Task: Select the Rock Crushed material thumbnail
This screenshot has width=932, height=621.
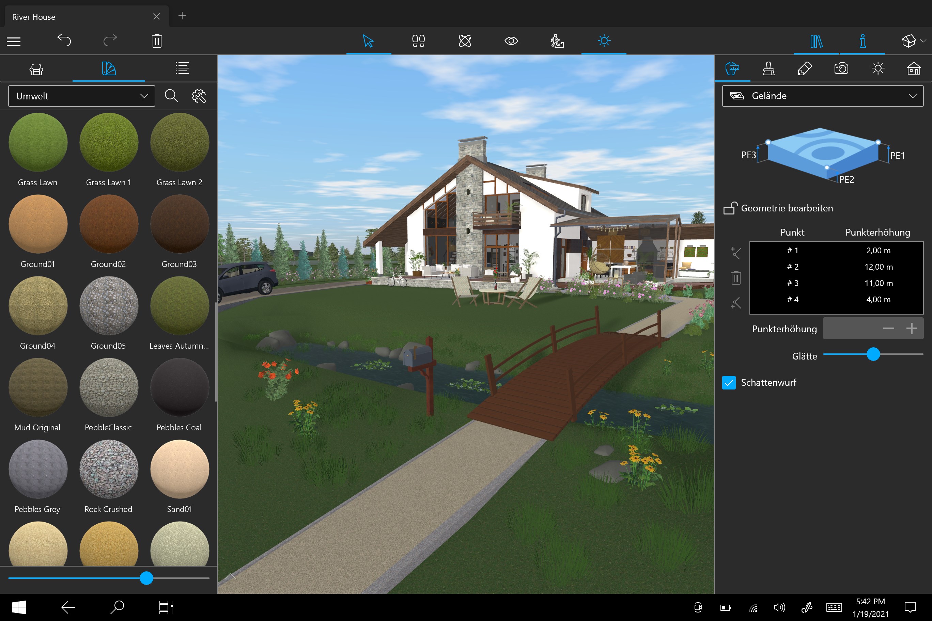Action: tap(109, 469)
